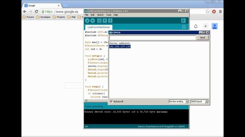Click the Send button in COM16
This screenshot has width=245, height=137.
pyautogui.click(x=203, y=38)
